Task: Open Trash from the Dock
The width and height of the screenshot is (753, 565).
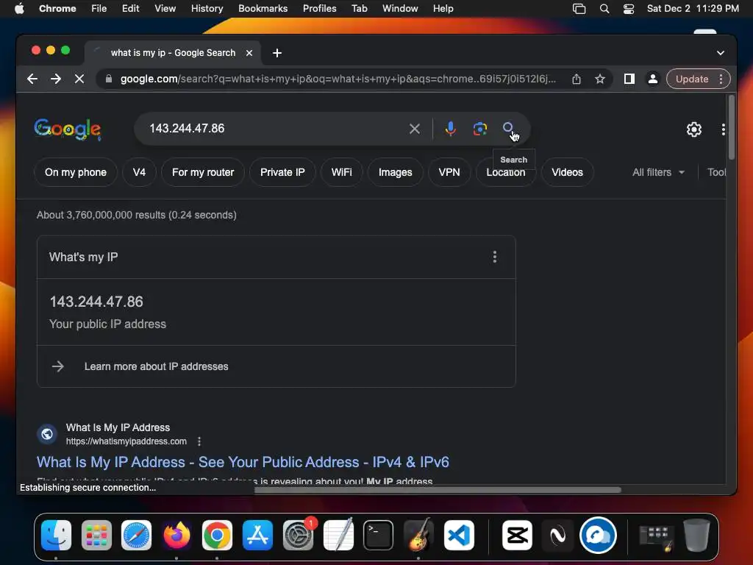Action: click(697, 536)
